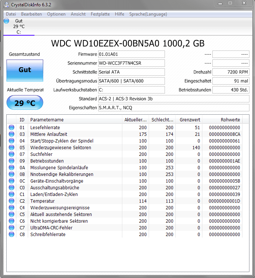The width and height of the screenshot is (255, 278).
Task: Click raw value 0000000008CA
Action: click(225, 134)
